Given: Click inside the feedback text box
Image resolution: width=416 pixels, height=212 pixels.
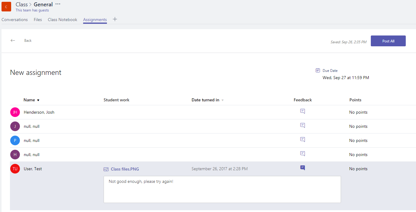Looking at the screenshot, I should tap(222, 189).
